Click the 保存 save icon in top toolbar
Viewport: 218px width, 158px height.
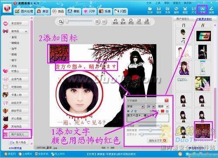pyautogui.click(x=159, y=10)
